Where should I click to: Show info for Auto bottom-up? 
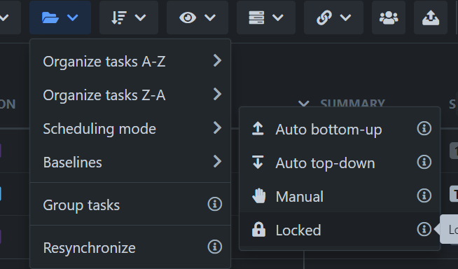424,128
